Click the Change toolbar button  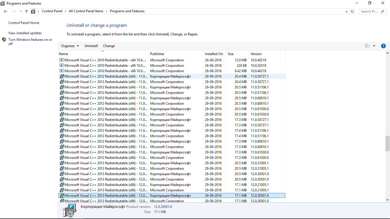pyautogui.click(x=109, y=46)
